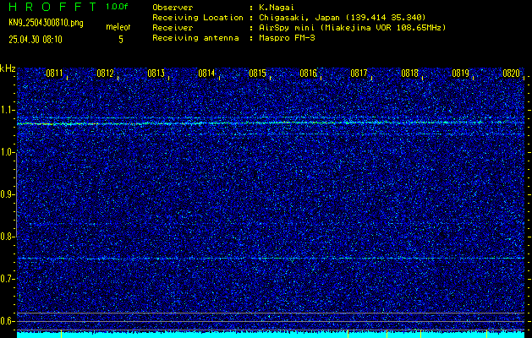
Task: Select the AirSpy mini receiver description
Action: click(x=353, y=27)
